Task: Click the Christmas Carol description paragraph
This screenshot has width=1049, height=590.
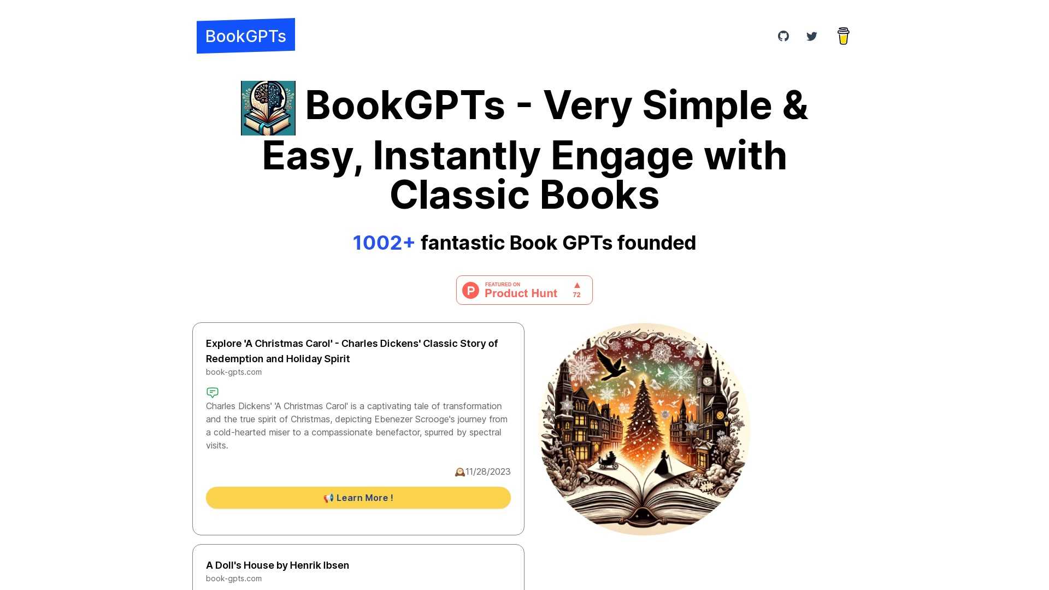Action: pyautogui.click(x=357, y=426)
